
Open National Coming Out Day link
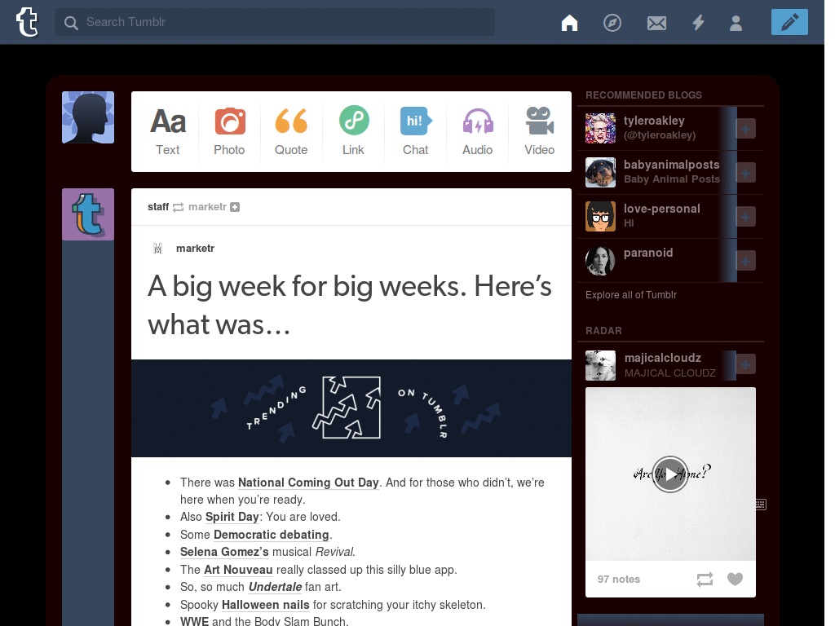308,483
